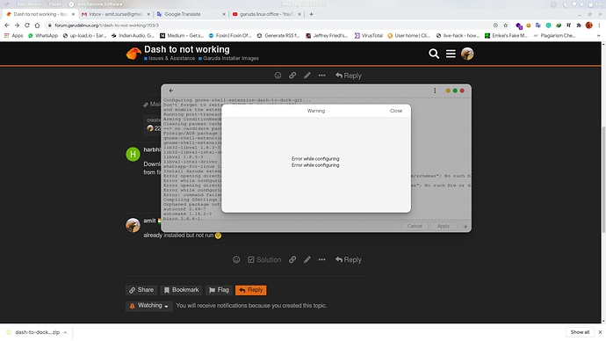Screen dimensions: 606x341
Task: Bookmark this page with the star icon
Action: pyautogui.click(x=506, y=25)
